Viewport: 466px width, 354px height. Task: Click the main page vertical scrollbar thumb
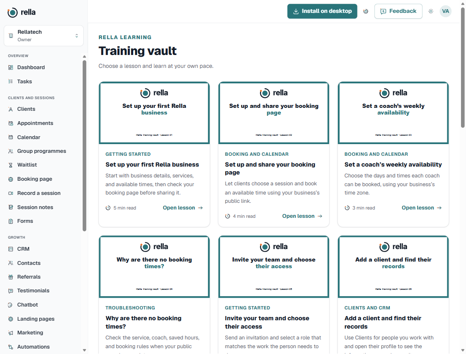click(x=463, y=68)
